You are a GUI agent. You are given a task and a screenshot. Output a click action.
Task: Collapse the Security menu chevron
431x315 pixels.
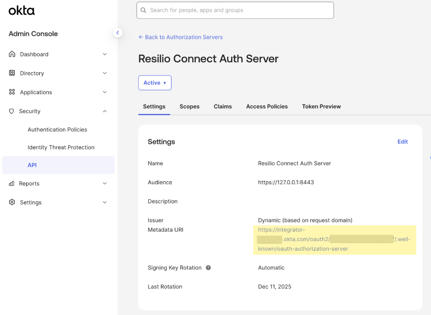tap(105, 111)
